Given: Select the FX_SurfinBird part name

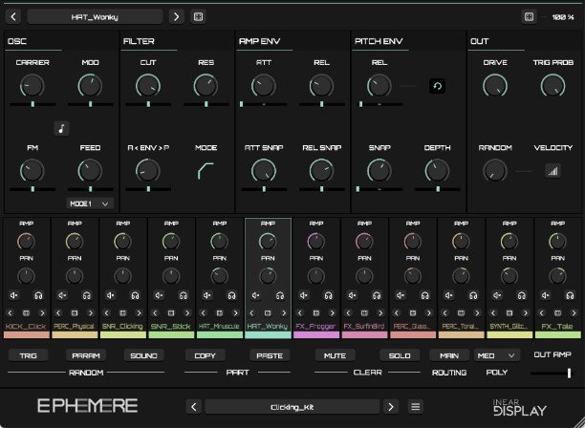Looking at the screenshot, I should pyautogui.click(x=364, y=326).
